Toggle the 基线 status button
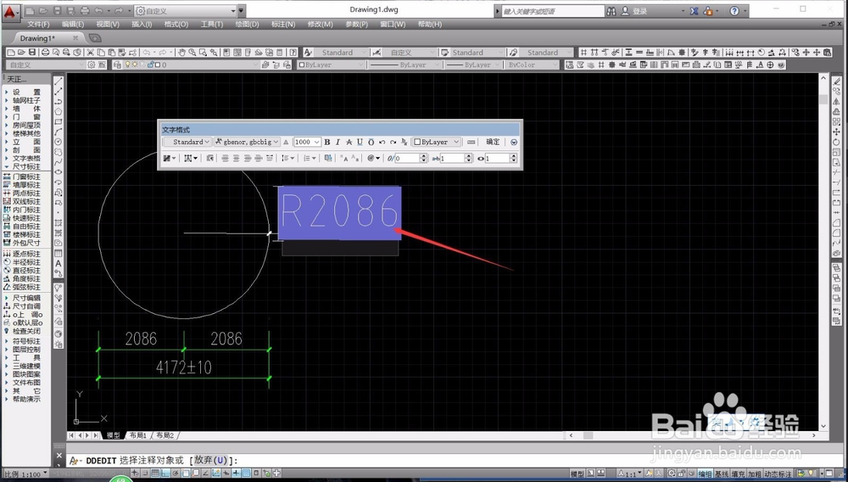This screenshot has width=848, height=482. (722, 474)
